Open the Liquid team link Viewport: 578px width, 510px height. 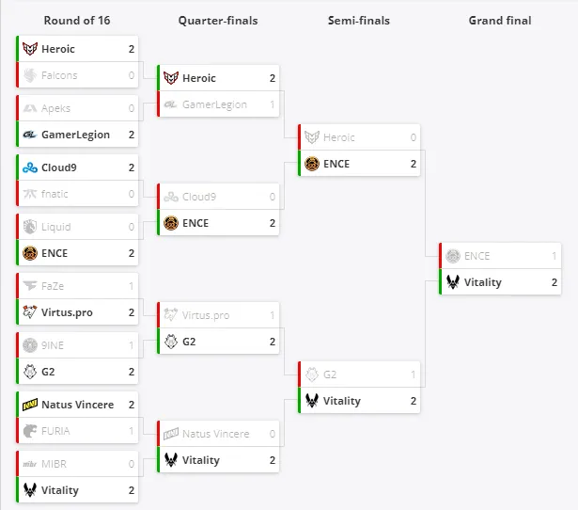[56, 227]
